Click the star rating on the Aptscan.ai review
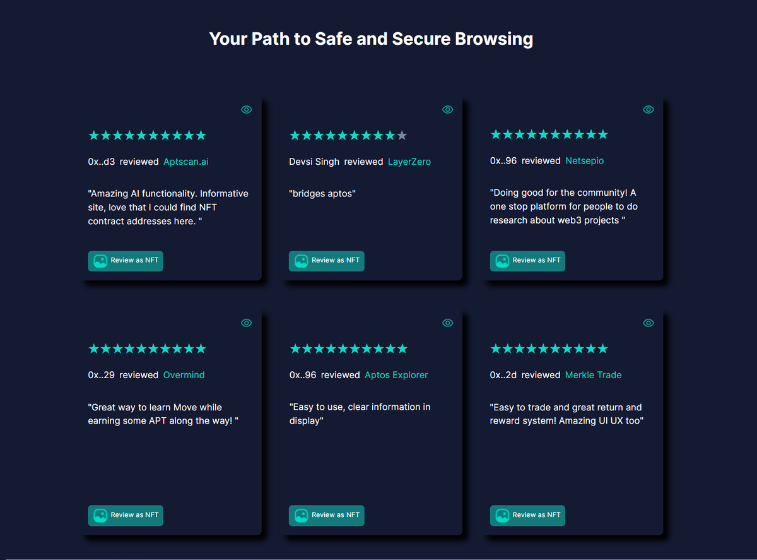Image resolution: width=757 pixels, height=560 pixels. (147, 135)
